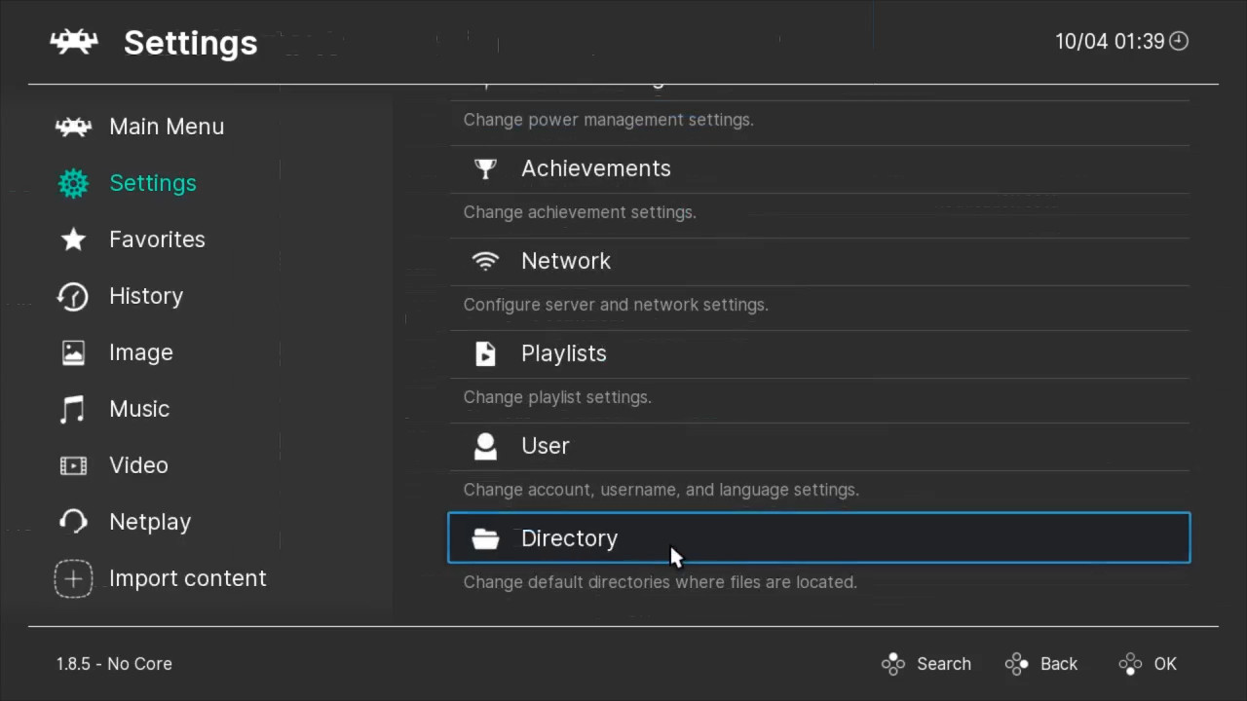Click the Playlists file icon

(x=485, y=353)
